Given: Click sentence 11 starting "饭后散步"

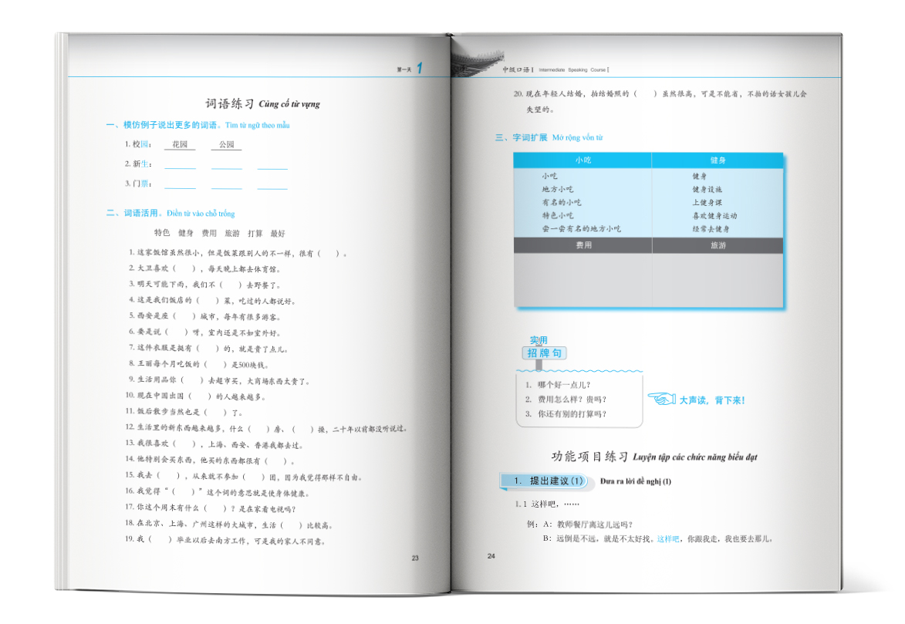Looking at the screenshot, I should [184, 412].
